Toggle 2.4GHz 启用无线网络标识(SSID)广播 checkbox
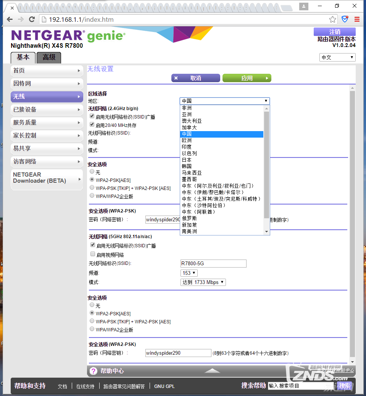Screen dimensions: 366x396 point(92,116)
